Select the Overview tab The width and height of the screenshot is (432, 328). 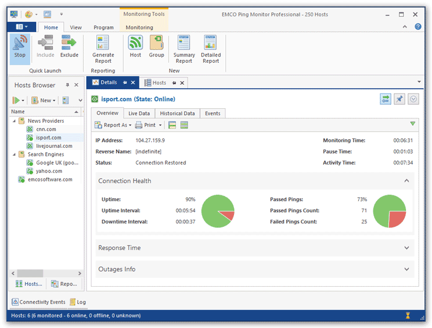point(107,113)
